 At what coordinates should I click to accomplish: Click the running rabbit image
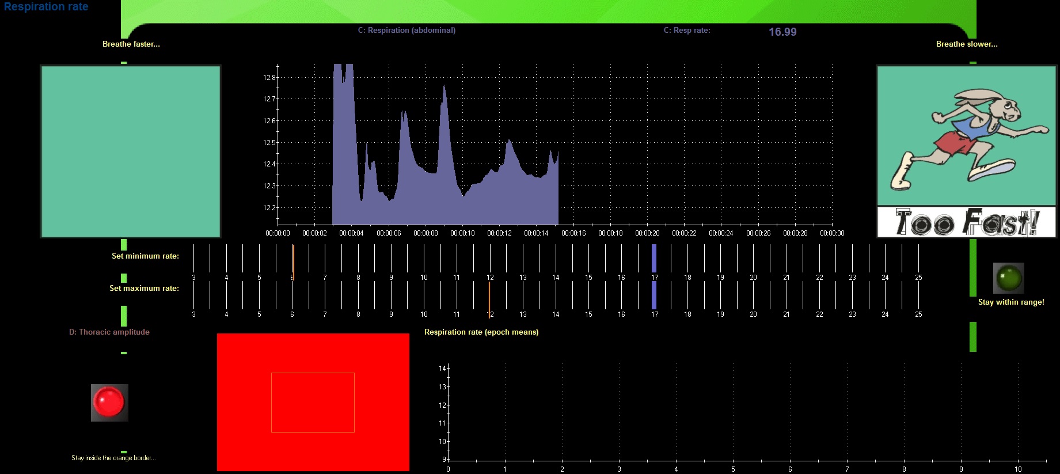966,136
